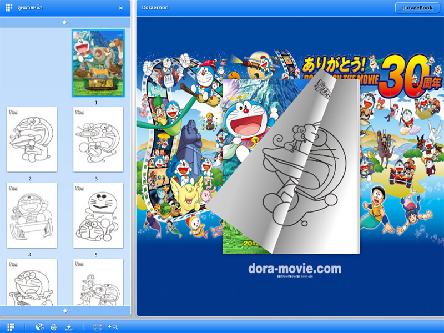Open the iLoveeBook button
The width and height of the screenshot is (444, 333).
coord(417,8)
